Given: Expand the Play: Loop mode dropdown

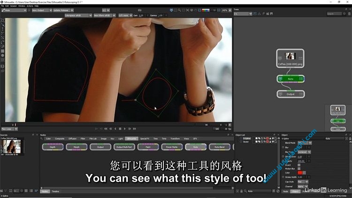Looking at the screenshot, I should pos(8,128).
